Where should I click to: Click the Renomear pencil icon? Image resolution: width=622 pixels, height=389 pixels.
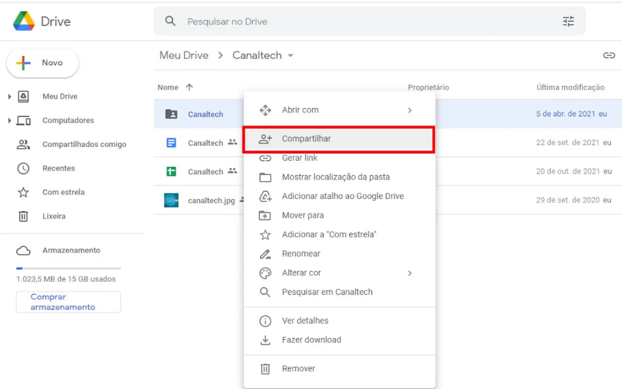pos(265,254)
